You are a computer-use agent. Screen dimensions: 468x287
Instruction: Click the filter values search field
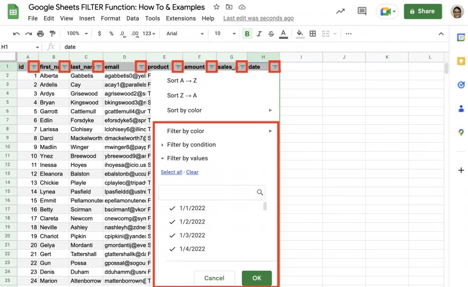point(212,192)
